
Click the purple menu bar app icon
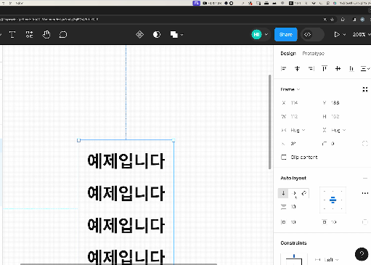click(x=196, y=3)
